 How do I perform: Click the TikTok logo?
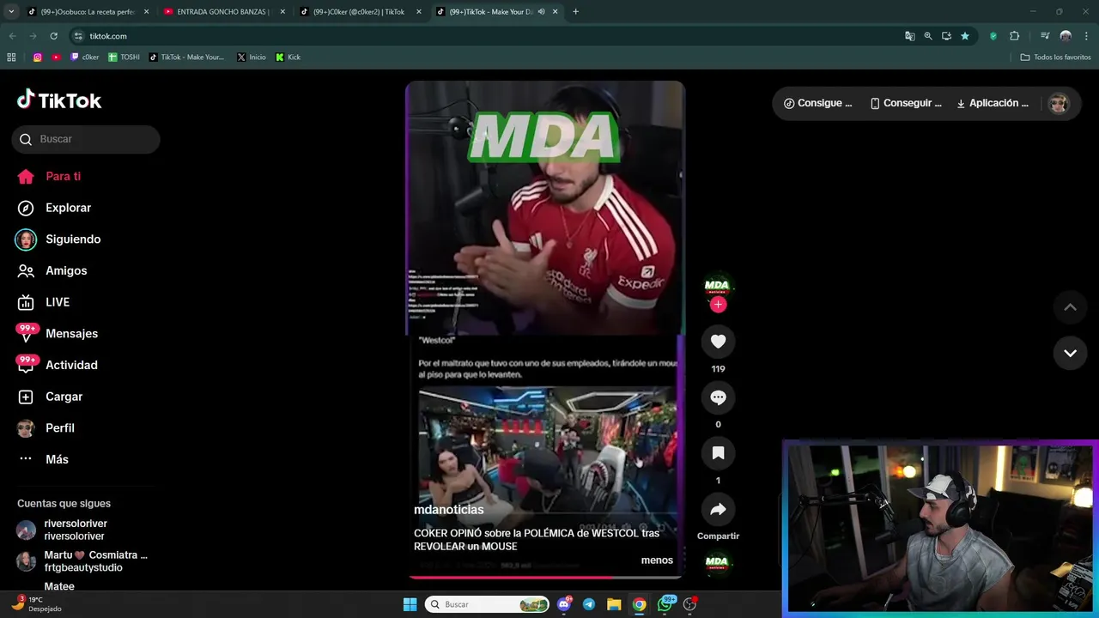pos(59,100)
